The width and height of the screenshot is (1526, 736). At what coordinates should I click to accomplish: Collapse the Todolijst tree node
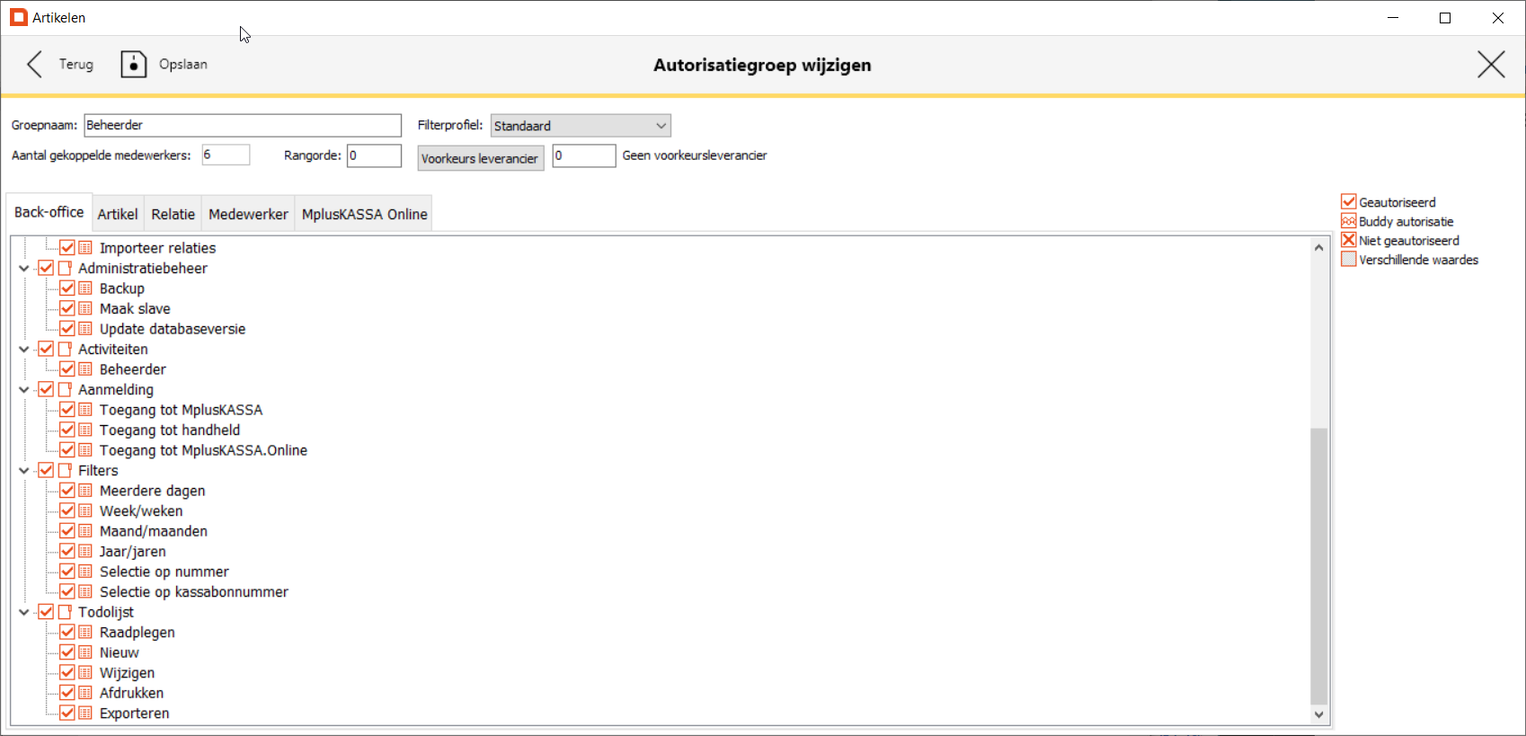tap(24, 613)
